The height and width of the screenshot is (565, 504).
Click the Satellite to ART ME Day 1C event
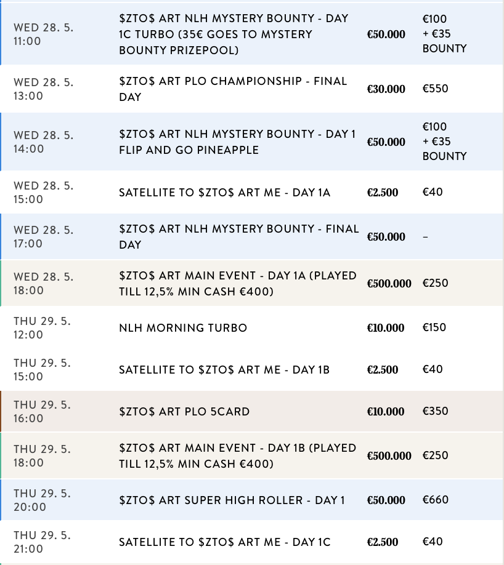pos(224,542)
